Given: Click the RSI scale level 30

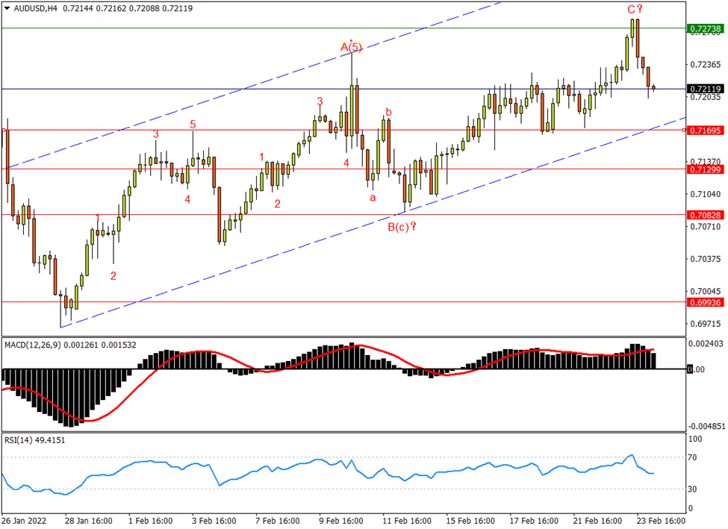Looking at the screenshot, I should click(x=692, y=489).
